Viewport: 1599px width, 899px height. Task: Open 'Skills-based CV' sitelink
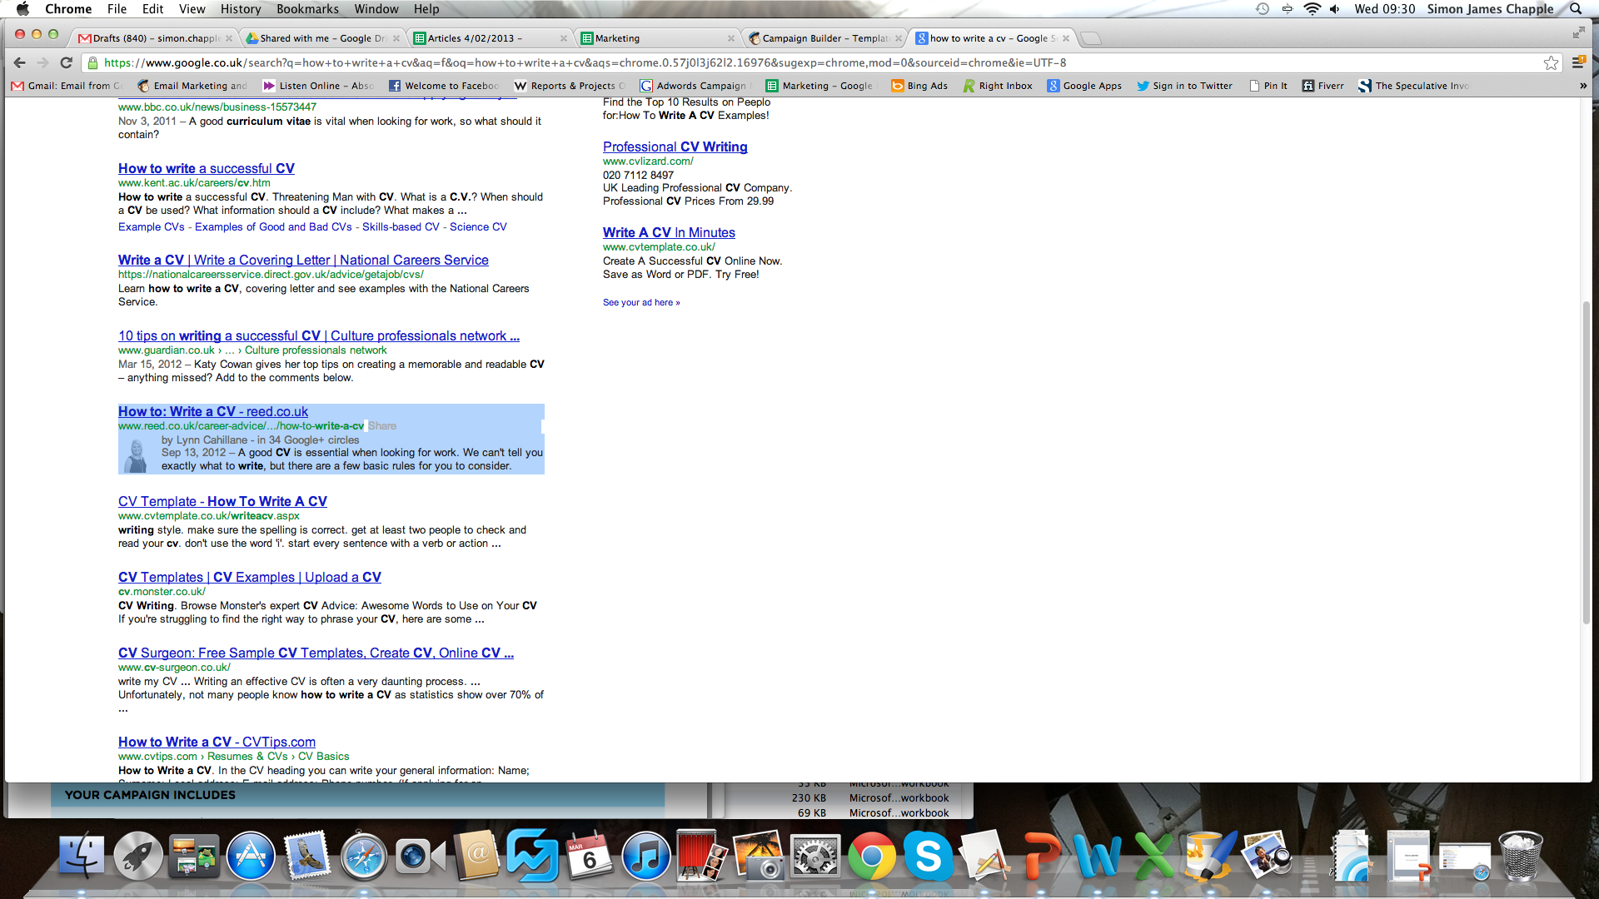click(401, 226)
